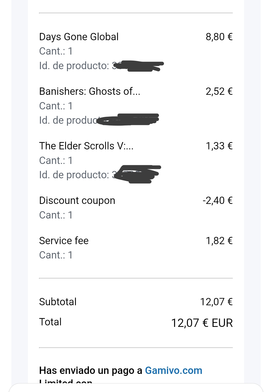The height and width of the screenshot is (392, 272).
Task: Select the Subtotal amount 12,07 €
Action: click(x=216, y=302)
